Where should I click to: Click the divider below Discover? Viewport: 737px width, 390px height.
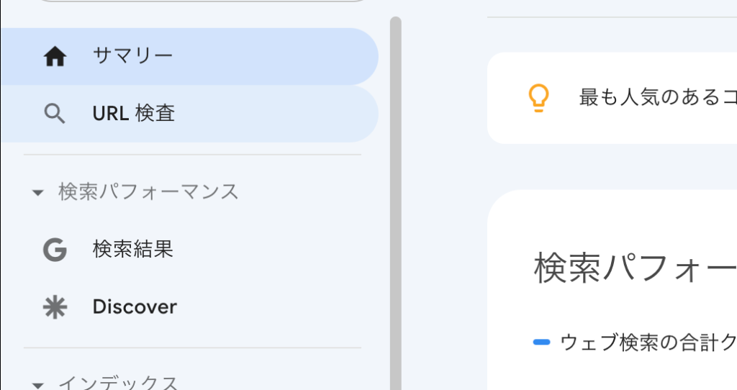(x=192, y=348)
